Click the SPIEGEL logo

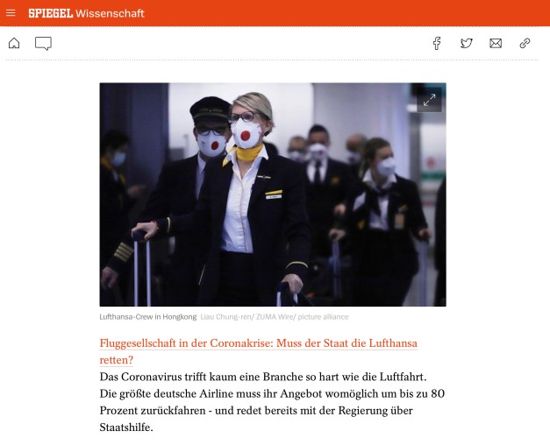click(x=51, y=13)
